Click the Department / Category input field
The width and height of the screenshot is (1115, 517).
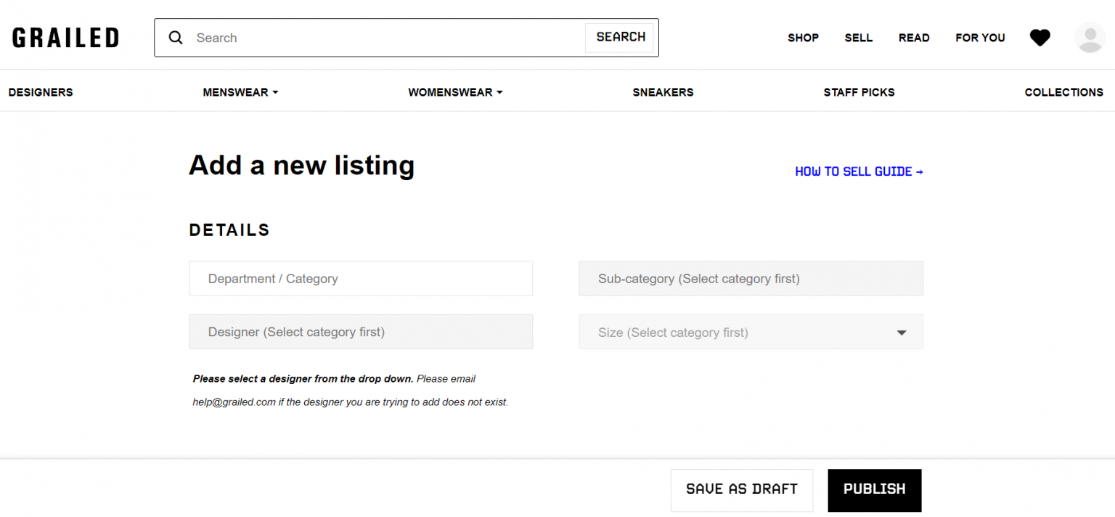point(361,278)
